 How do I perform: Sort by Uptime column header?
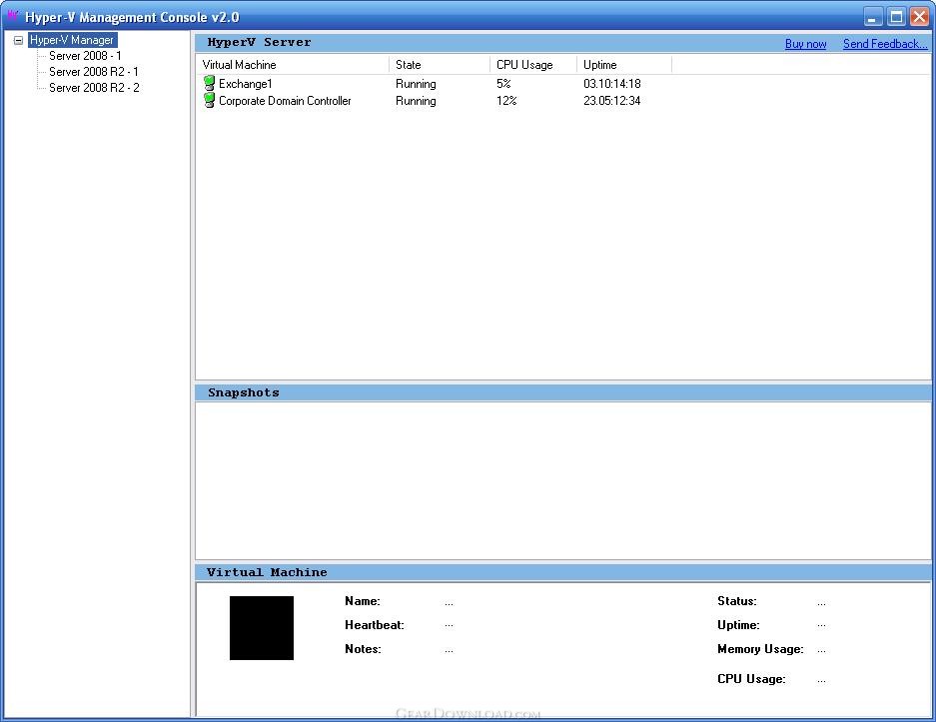(x=624, y=65)
